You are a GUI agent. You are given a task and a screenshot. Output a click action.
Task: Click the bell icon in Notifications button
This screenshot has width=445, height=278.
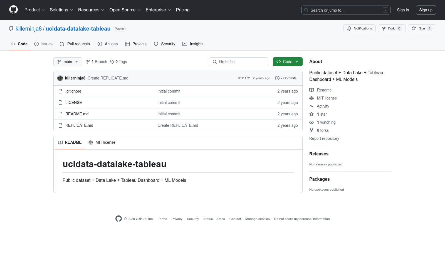(349, 28)
